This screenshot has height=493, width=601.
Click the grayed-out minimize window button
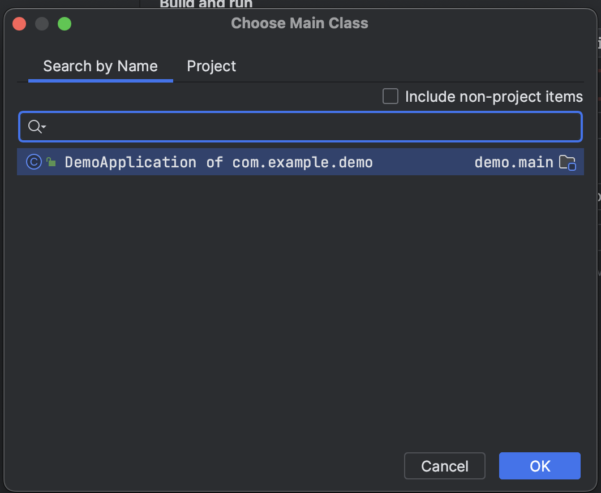pos(42,24)
